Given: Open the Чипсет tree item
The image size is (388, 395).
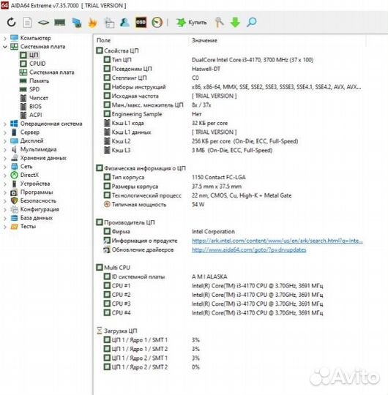Looking at the screenshot, I should (39, 98).
